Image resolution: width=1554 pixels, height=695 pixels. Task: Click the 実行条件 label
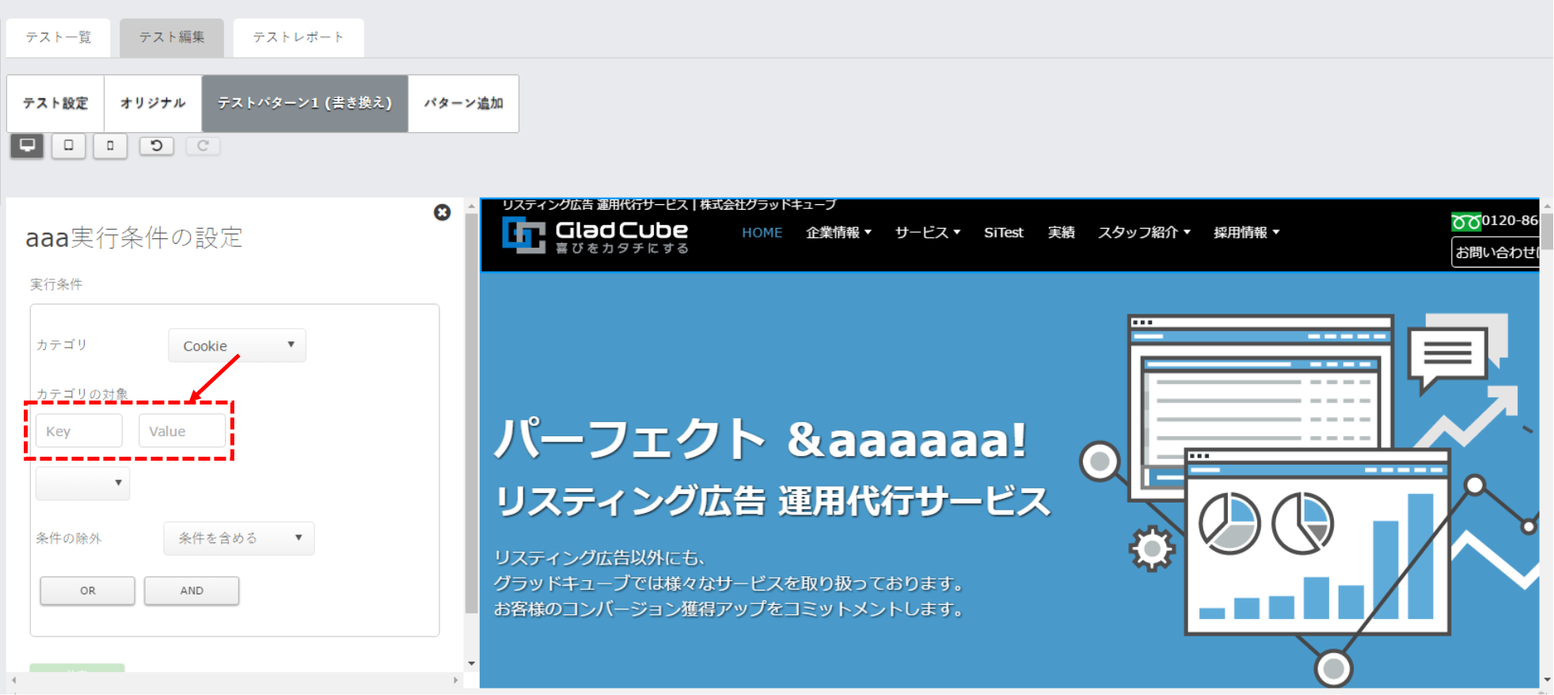[56, 284]
